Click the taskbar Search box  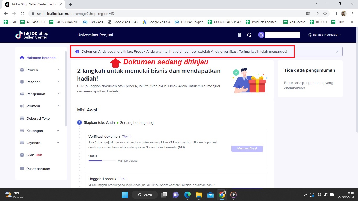pos(144,195)
